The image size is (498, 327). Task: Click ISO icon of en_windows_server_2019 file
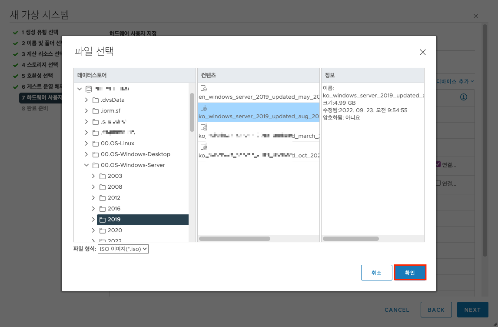pos(204,88)
